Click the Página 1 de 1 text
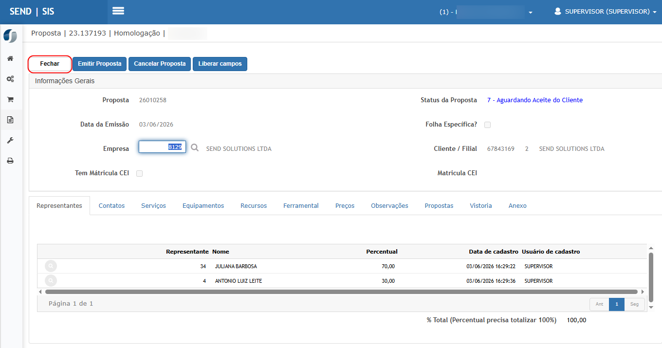Screen dimensions: 662x348 click(71, 304)
